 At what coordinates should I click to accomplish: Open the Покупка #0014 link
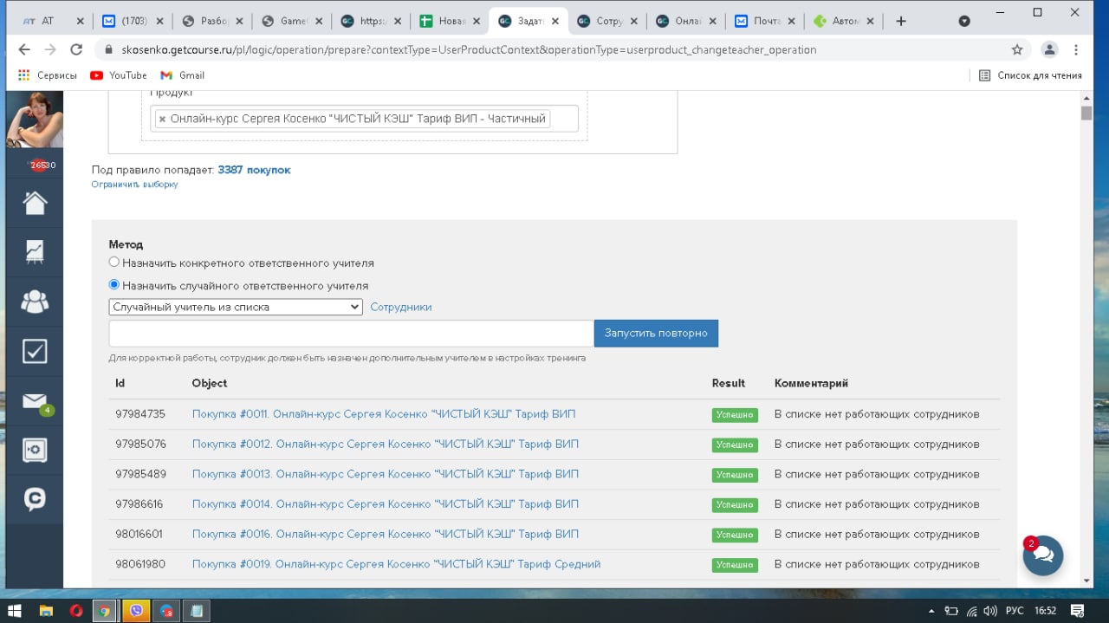(386, 503)
